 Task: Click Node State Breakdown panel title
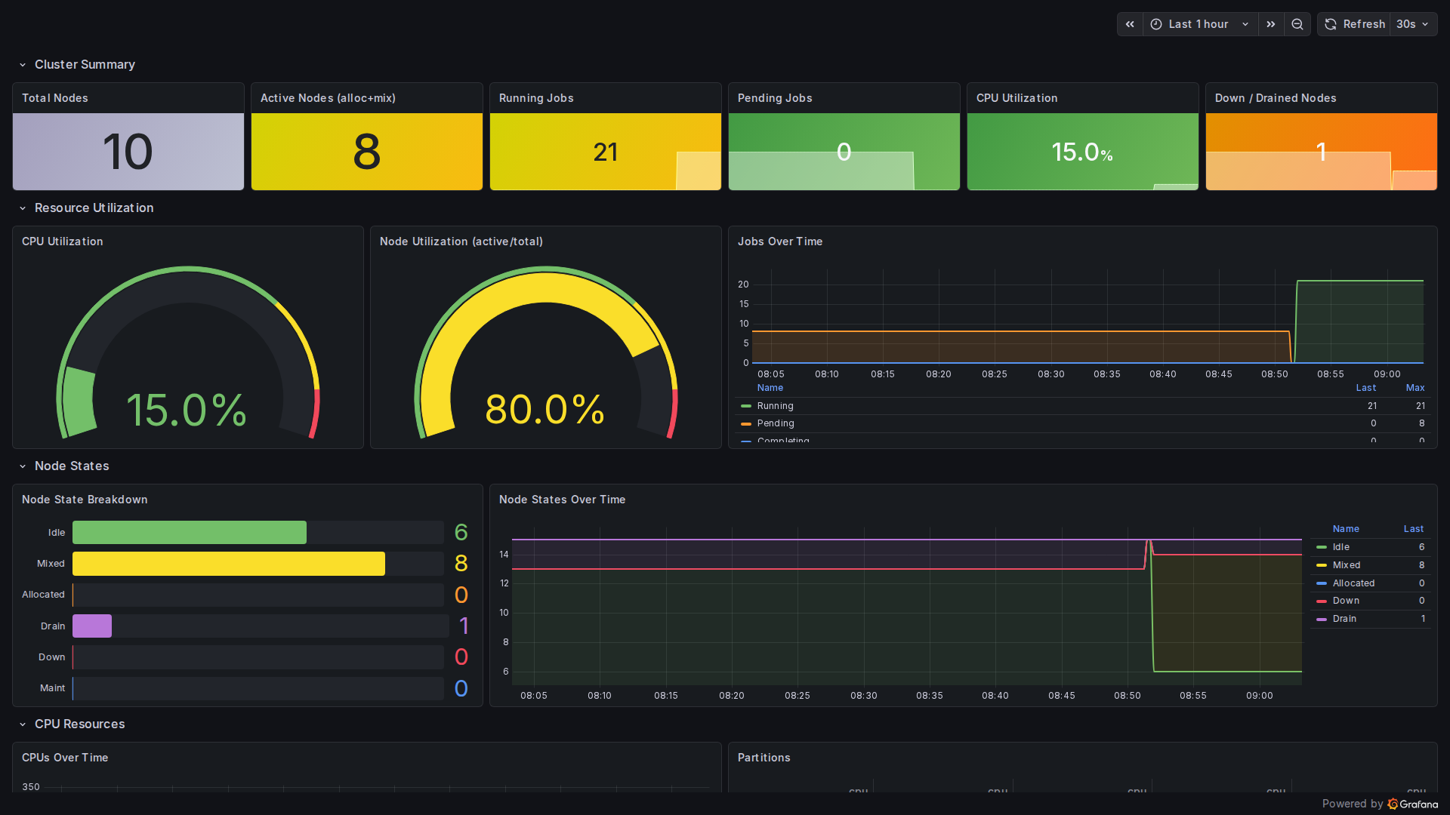coord(85,500)
